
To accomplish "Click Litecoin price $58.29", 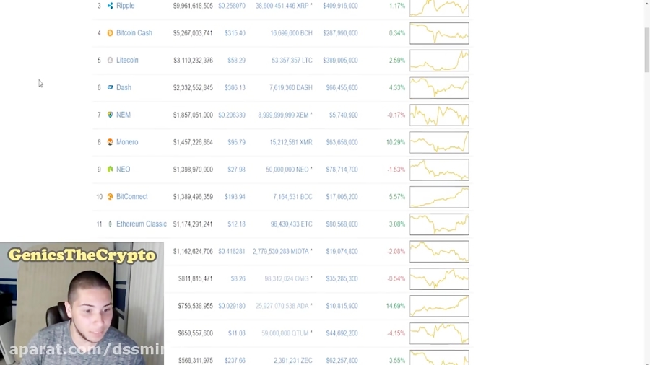I will coord(236,61).
